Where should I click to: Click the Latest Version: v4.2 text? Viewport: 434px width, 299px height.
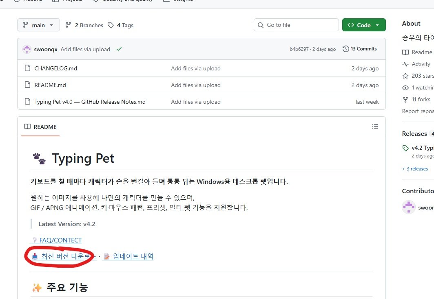coord(67,224)
